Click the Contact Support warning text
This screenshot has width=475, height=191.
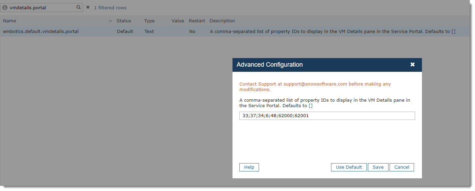pyautogui.click(x=315, y=87)
